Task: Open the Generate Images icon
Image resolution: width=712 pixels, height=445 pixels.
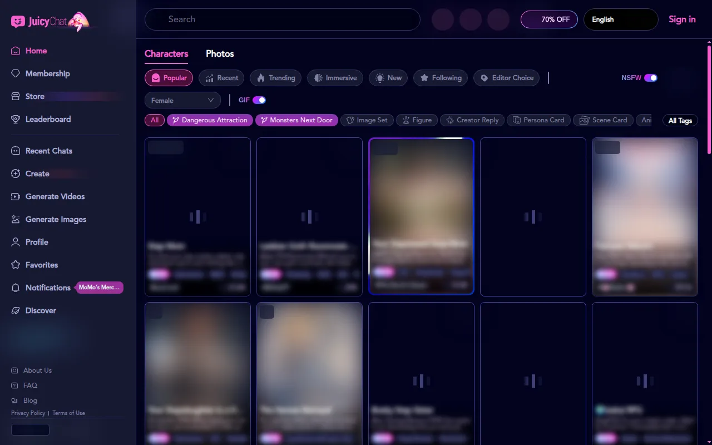Action: (x=16, y=219)
